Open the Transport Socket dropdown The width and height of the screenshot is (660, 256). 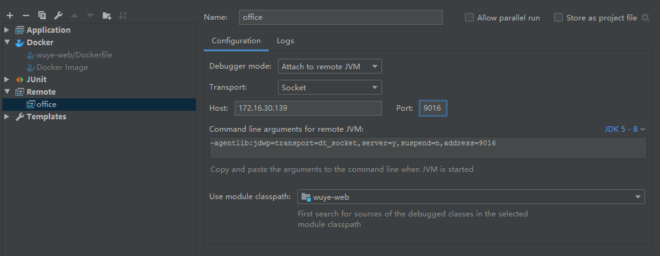point(329,87)
